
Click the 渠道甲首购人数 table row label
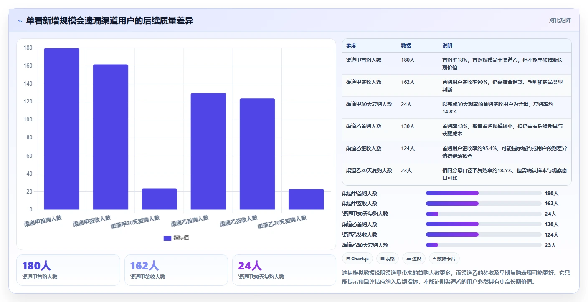pos(364,60)
